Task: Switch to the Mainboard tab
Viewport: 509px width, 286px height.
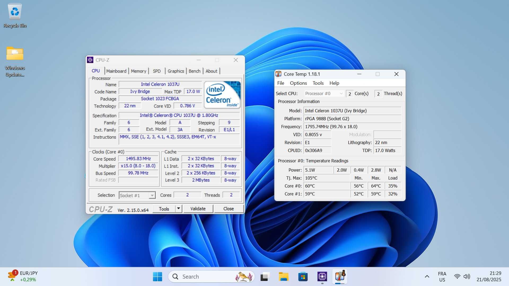Action: tap(116, 71)
